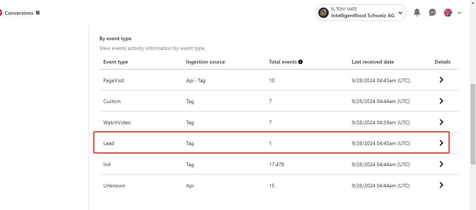Open the Lead event details arrow

[x=441, y=143]
